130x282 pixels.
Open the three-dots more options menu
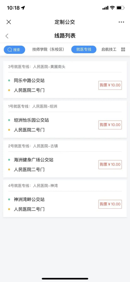pos(122,22)
